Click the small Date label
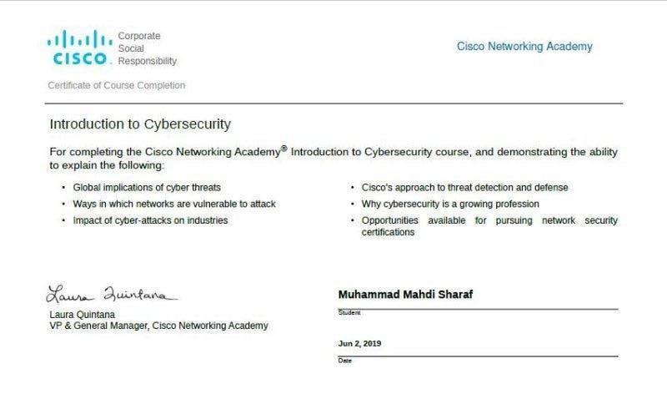This screenshot has height=409, width=667. click(x=345, y=361)
